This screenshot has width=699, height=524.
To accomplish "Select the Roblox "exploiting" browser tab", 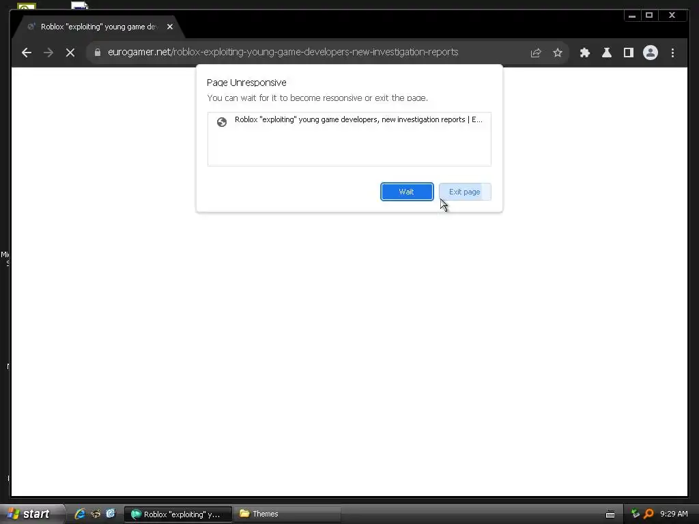I will (x=98, y=27).
